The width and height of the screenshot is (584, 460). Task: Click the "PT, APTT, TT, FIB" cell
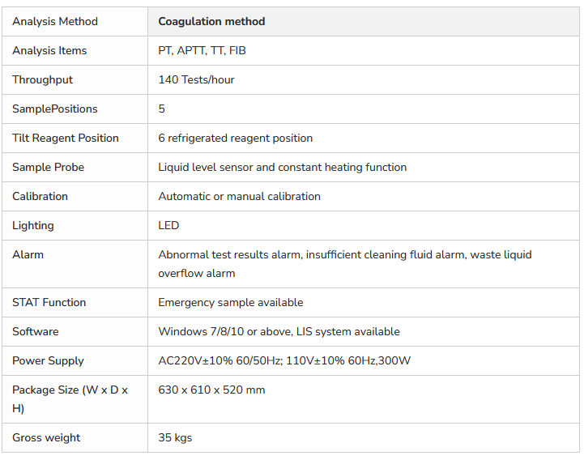pyautogui.click(x=202, y=51)
